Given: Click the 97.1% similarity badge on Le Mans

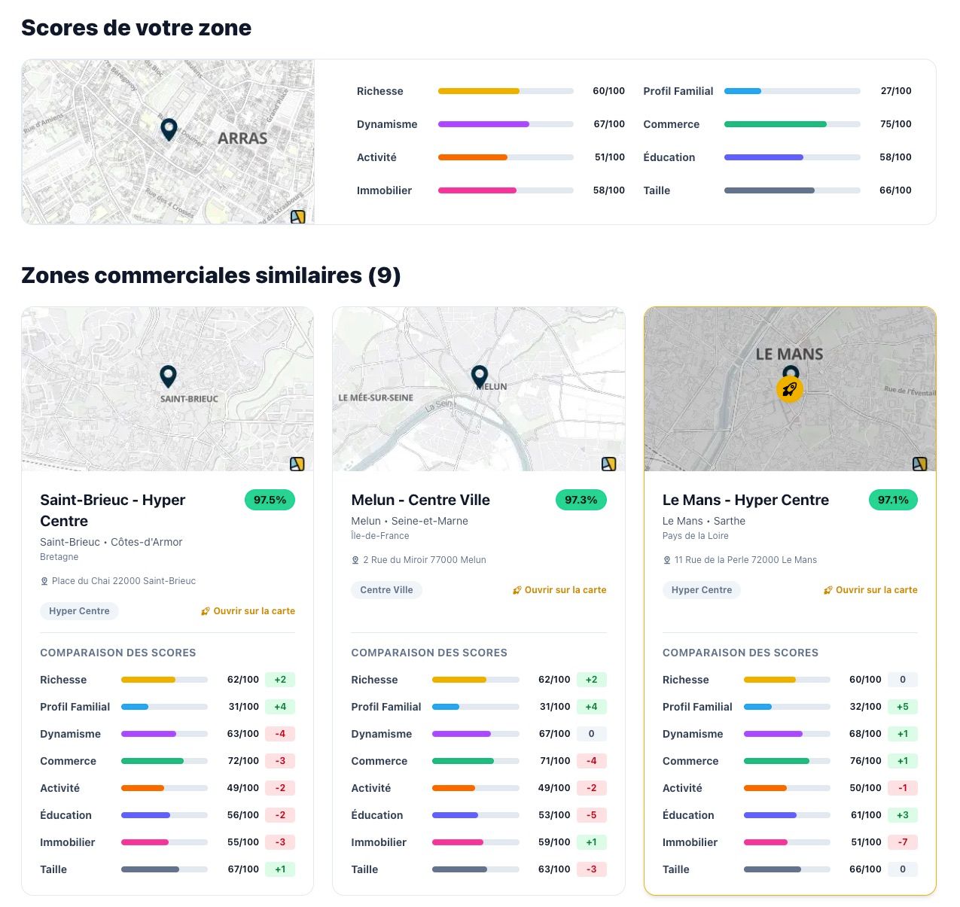Looking at the screenshot, I should point(892,500).
